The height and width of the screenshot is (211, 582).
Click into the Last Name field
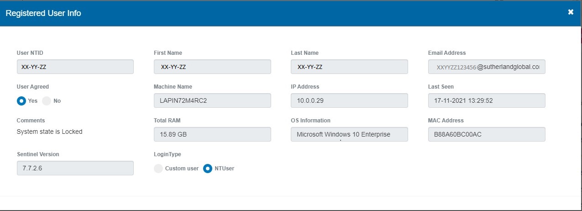[x=349, y=67]
